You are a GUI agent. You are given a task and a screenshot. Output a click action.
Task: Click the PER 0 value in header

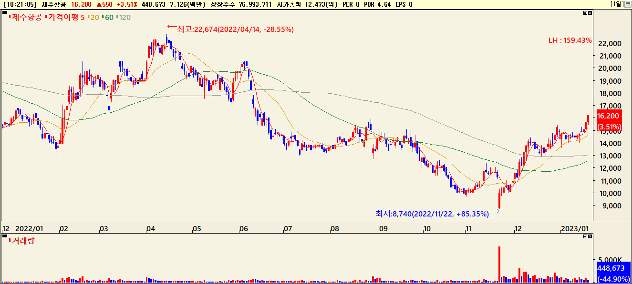tap(351, 4)
